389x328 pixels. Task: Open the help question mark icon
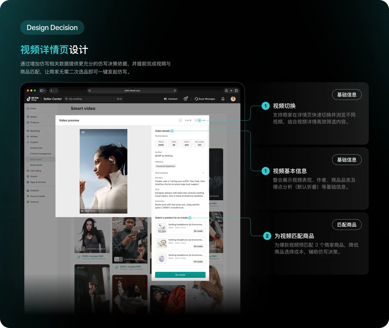click(x=185, y=99)
